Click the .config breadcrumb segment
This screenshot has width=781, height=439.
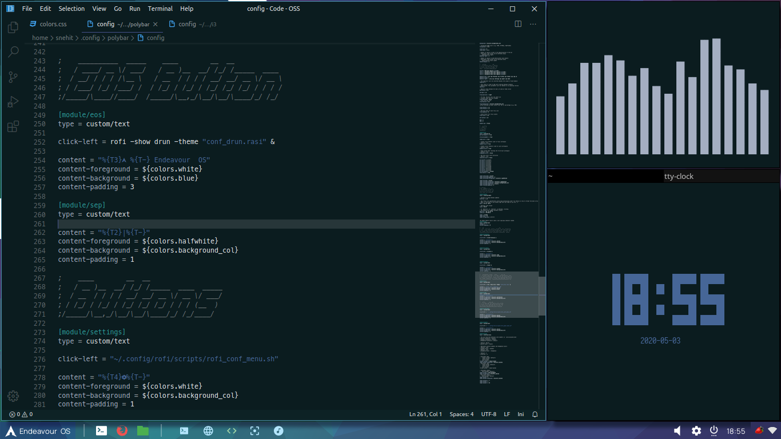coord(90,38)
